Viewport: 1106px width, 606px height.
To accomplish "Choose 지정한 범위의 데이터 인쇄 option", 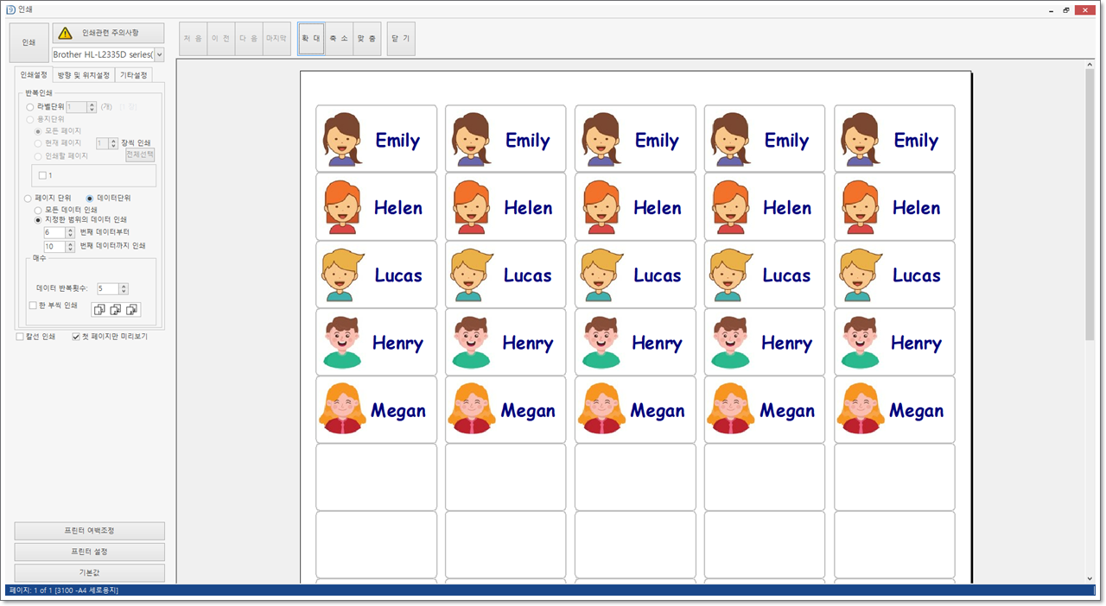I will [39, 219].
